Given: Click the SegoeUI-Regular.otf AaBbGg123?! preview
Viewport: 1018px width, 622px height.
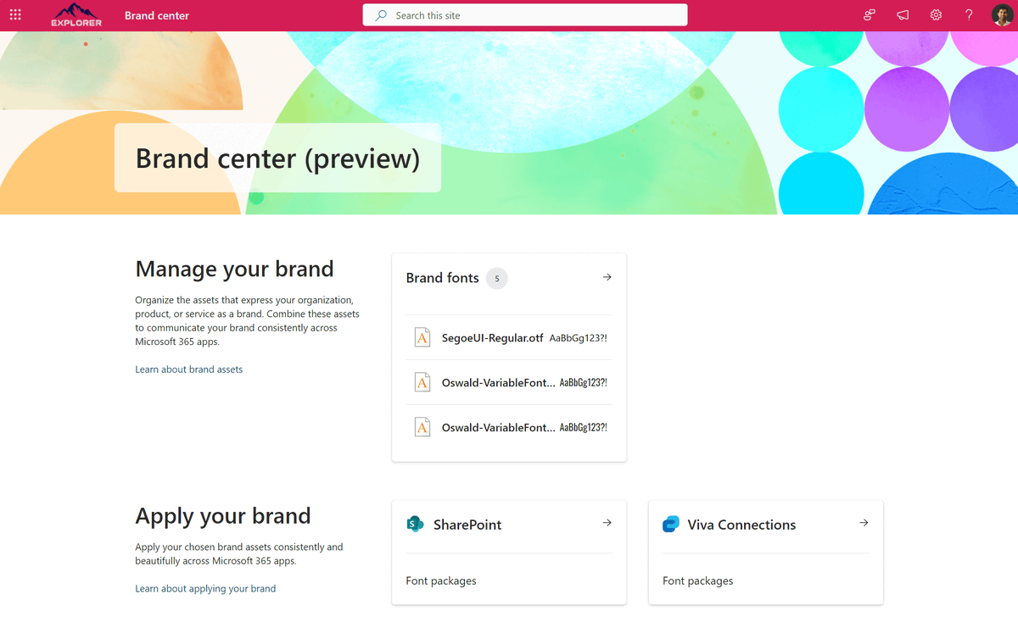Looking at the screenshot, I should (579, 337).
